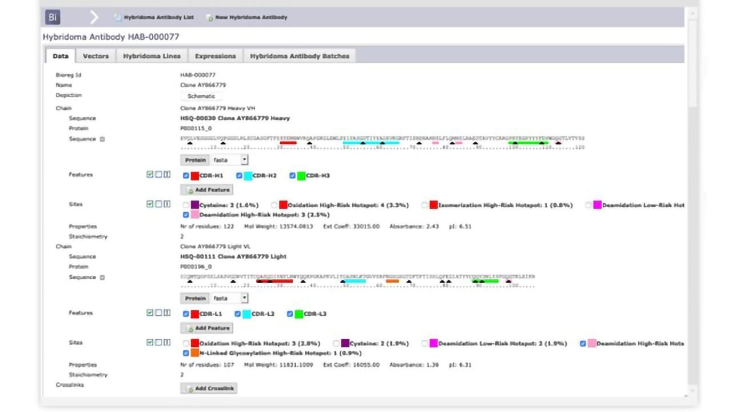Click New Hybridoma Antibody link

coord(247,17)
